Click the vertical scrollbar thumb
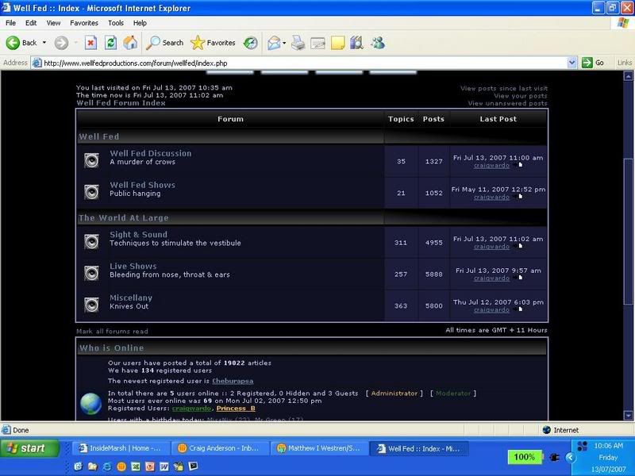The image size is (635, 476). tap(628, 231)
